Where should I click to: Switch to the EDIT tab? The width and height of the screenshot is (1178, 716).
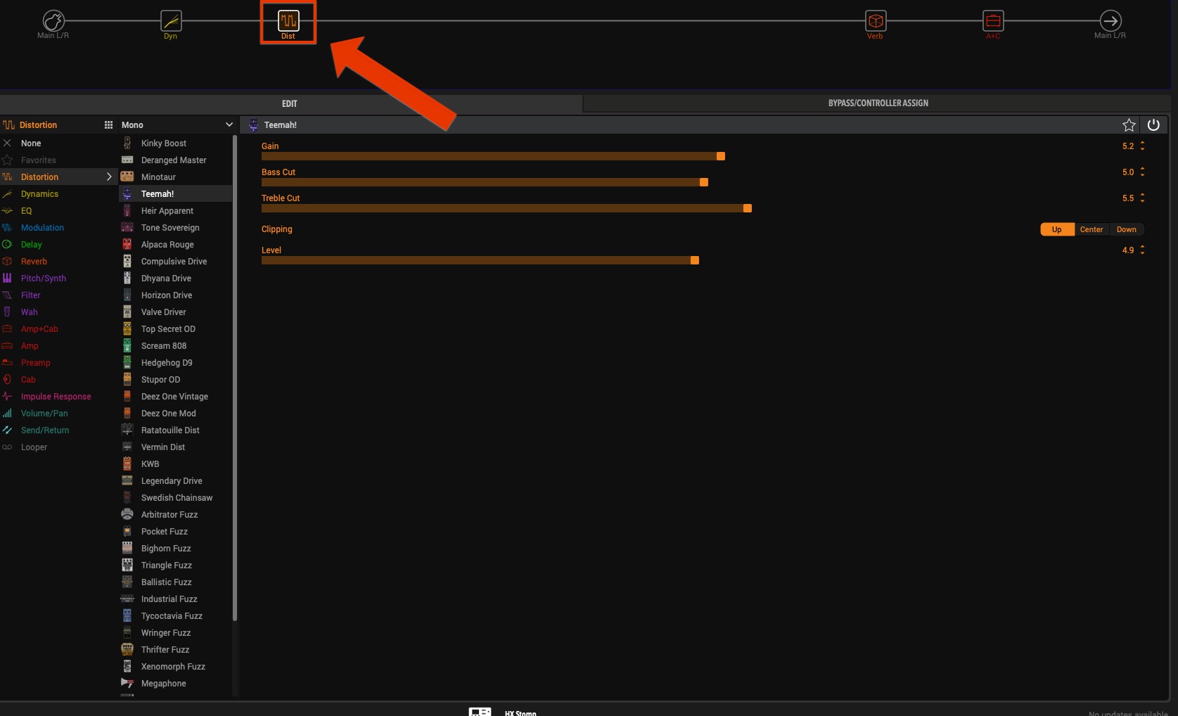290,103
